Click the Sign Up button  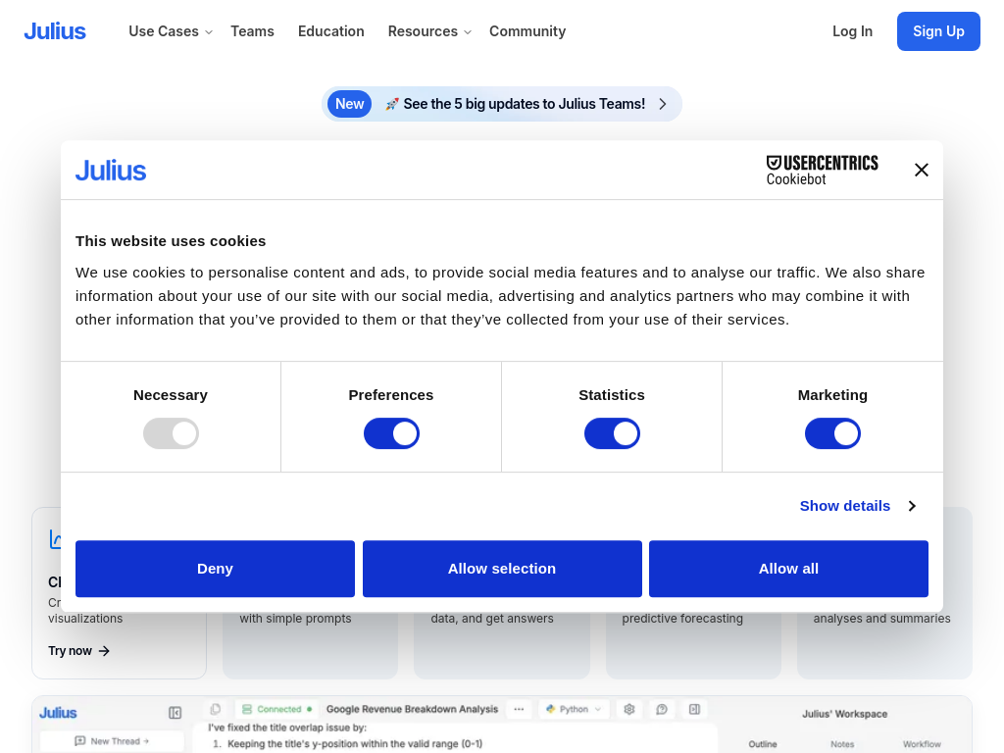click(x=938, y=31)
